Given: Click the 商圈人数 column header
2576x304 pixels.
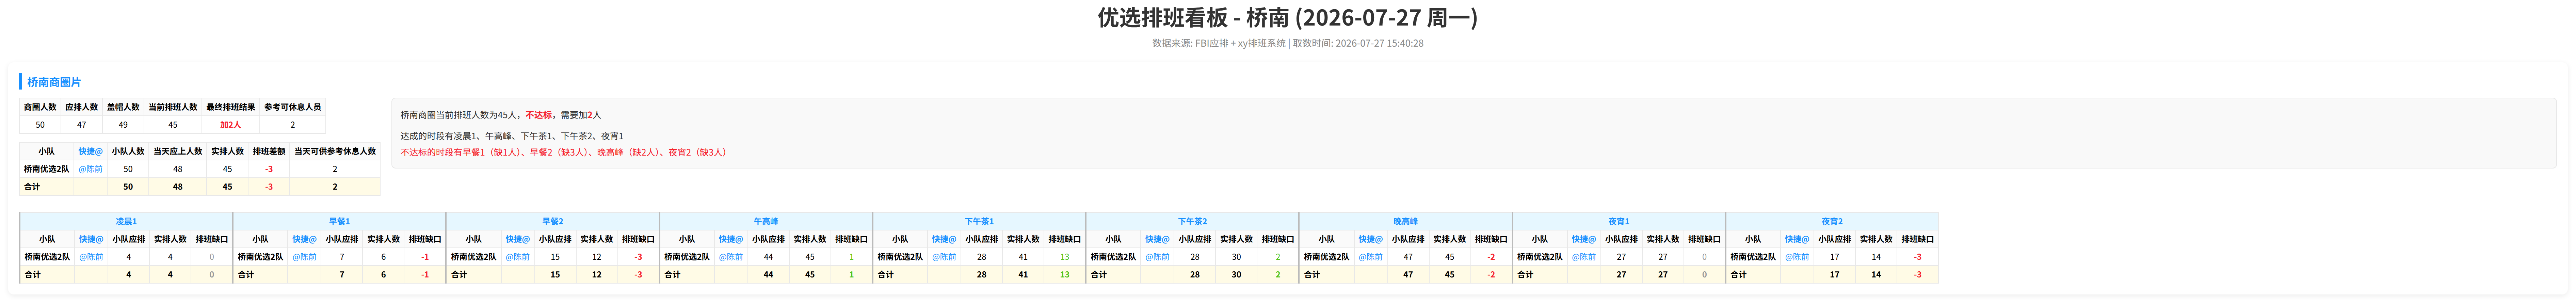Looking at the screenshot, I should click(x=40, y=107).
